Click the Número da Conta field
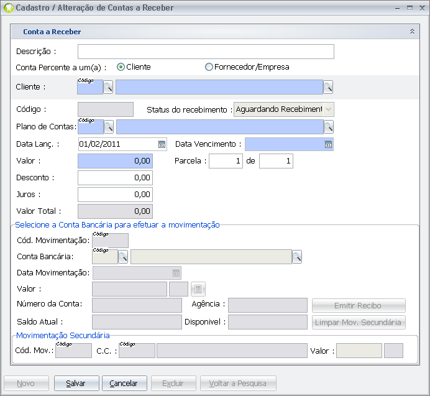Image resolution: width=430 pixels, height=396 pixels. 137,305
